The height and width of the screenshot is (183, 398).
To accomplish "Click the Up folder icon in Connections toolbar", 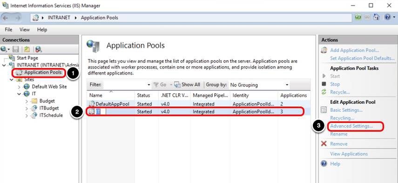I will click(27, 49).
